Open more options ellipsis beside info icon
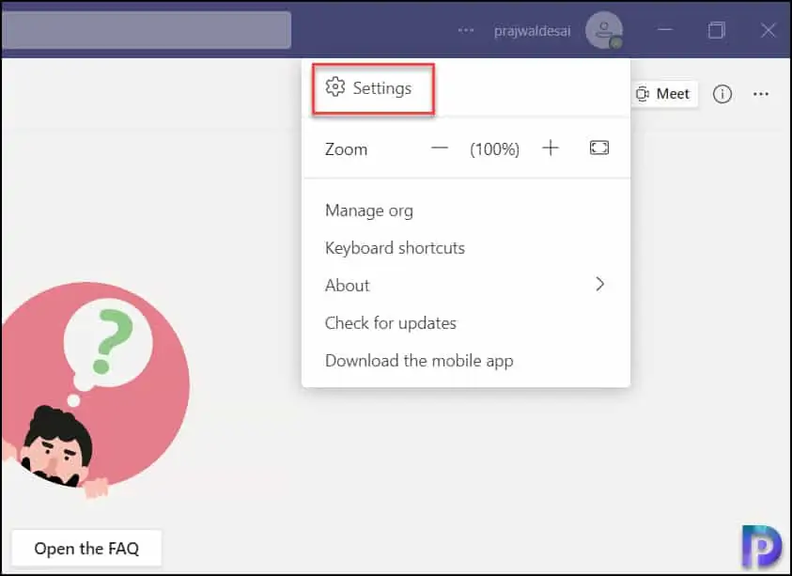This screenshot has width=792, height=576. pos(761,94)
